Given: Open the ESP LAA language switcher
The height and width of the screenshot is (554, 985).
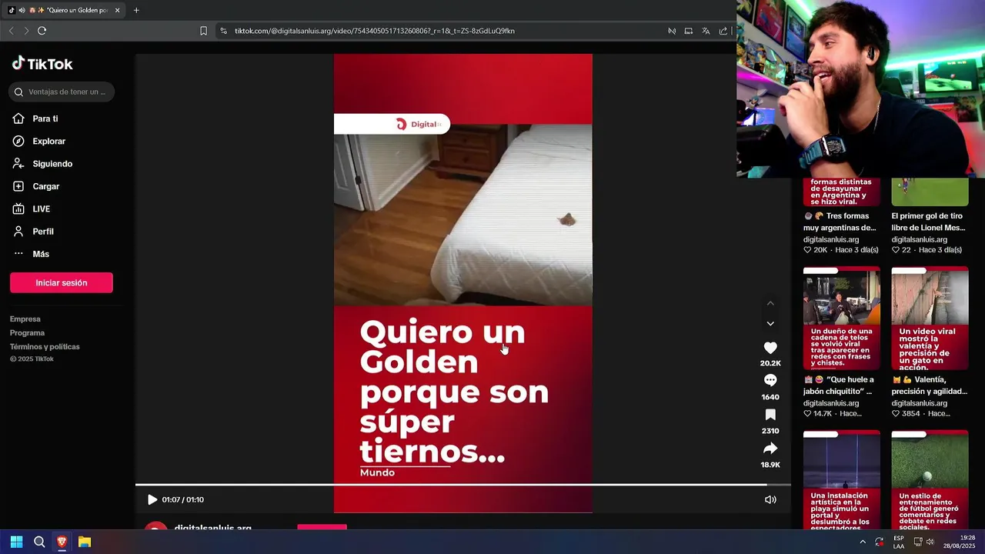Looking at the screenshot, I should pyautogui.click(x=899, y=542).
